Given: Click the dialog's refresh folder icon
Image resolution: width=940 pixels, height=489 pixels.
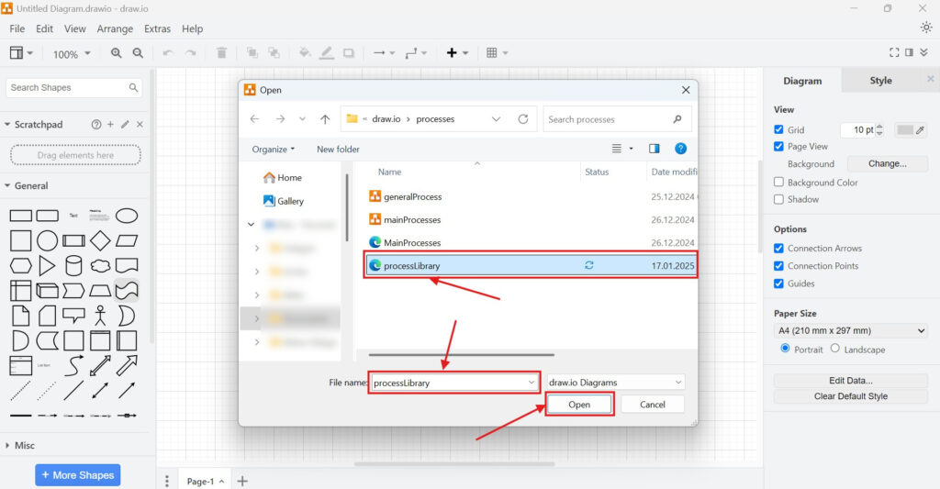Looking at the screenshot, I should [x=523, y=119].
